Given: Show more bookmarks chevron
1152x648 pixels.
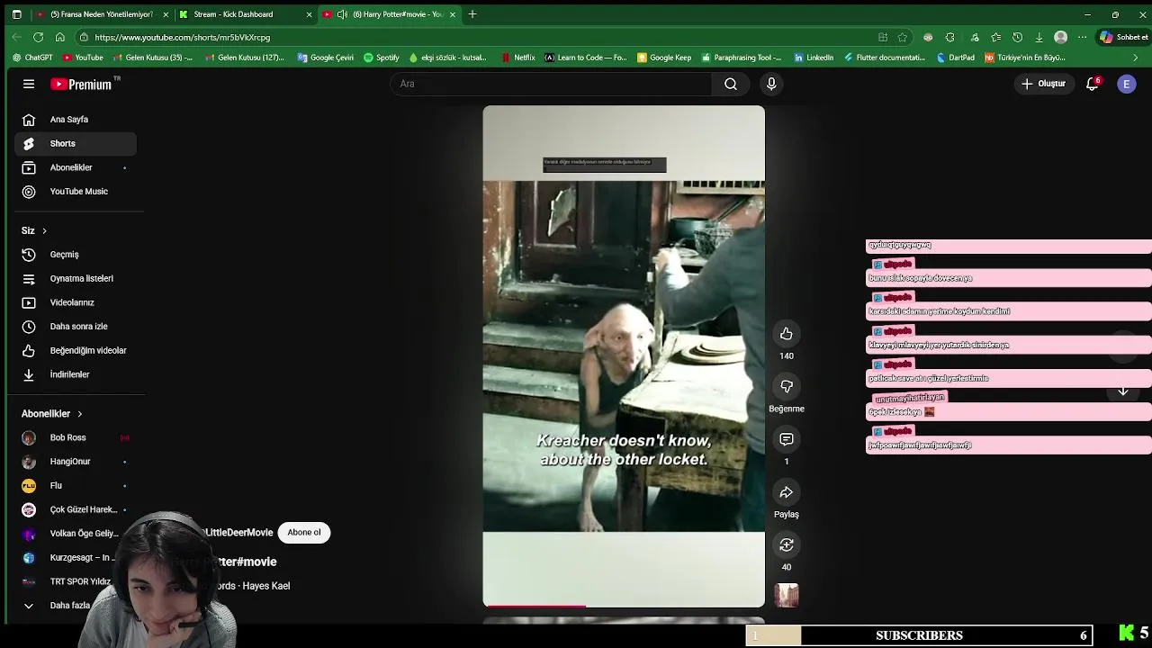Looking at the screenshot, I should [1136, 58].
